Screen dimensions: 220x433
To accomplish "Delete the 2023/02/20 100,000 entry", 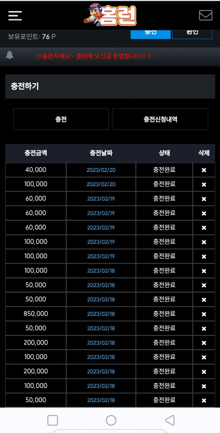I will pos(204,185).
